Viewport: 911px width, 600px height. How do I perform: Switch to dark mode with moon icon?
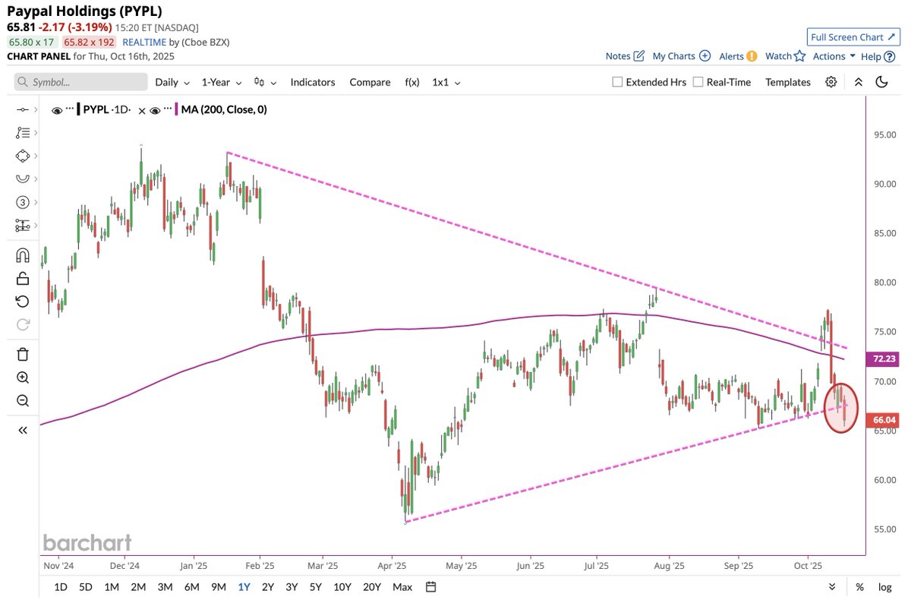pos(881,82)
